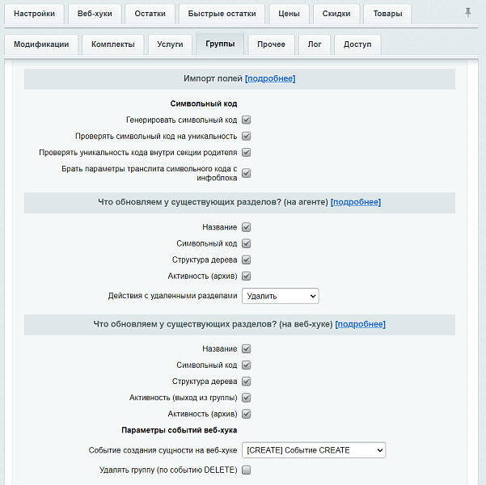Open Событие создания сущности на веб-хуке dropdown
This screenshot has height=485, width=486.
click(x=314, y=450)
